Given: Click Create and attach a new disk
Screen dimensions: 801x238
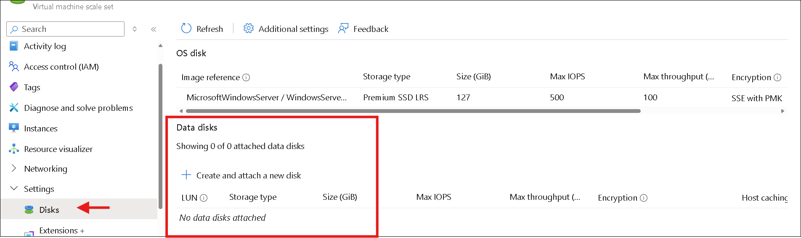Looking at the screenshot, I should click(241, 175).
